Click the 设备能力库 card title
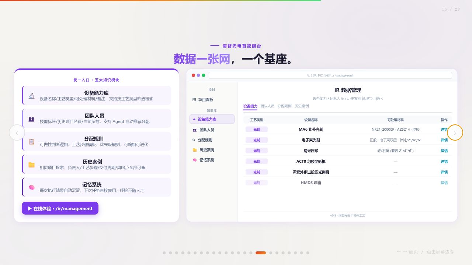472x265 pixels. pos(96,93)
